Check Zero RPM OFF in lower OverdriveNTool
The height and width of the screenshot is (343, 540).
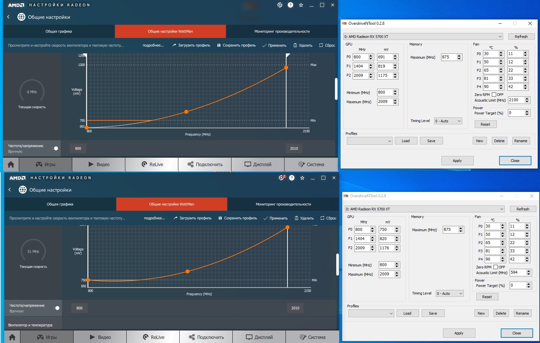click(x=495, y=267)
